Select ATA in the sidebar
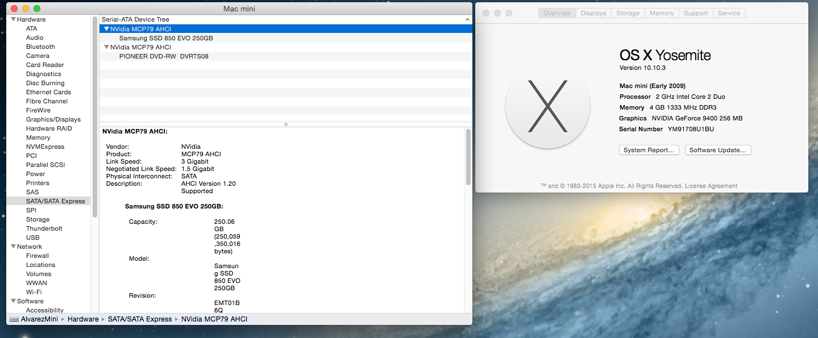 pos(32,28)
